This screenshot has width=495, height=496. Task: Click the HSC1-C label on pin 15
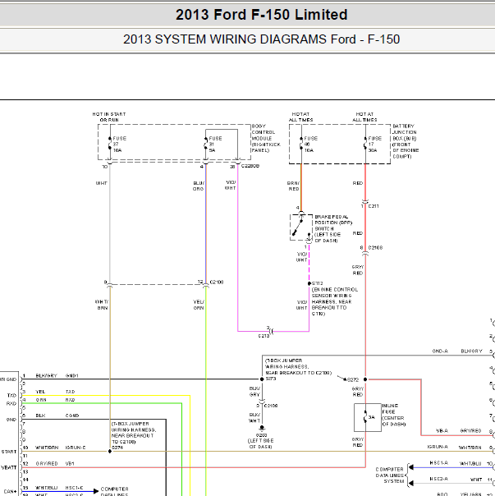coord(75,488)
